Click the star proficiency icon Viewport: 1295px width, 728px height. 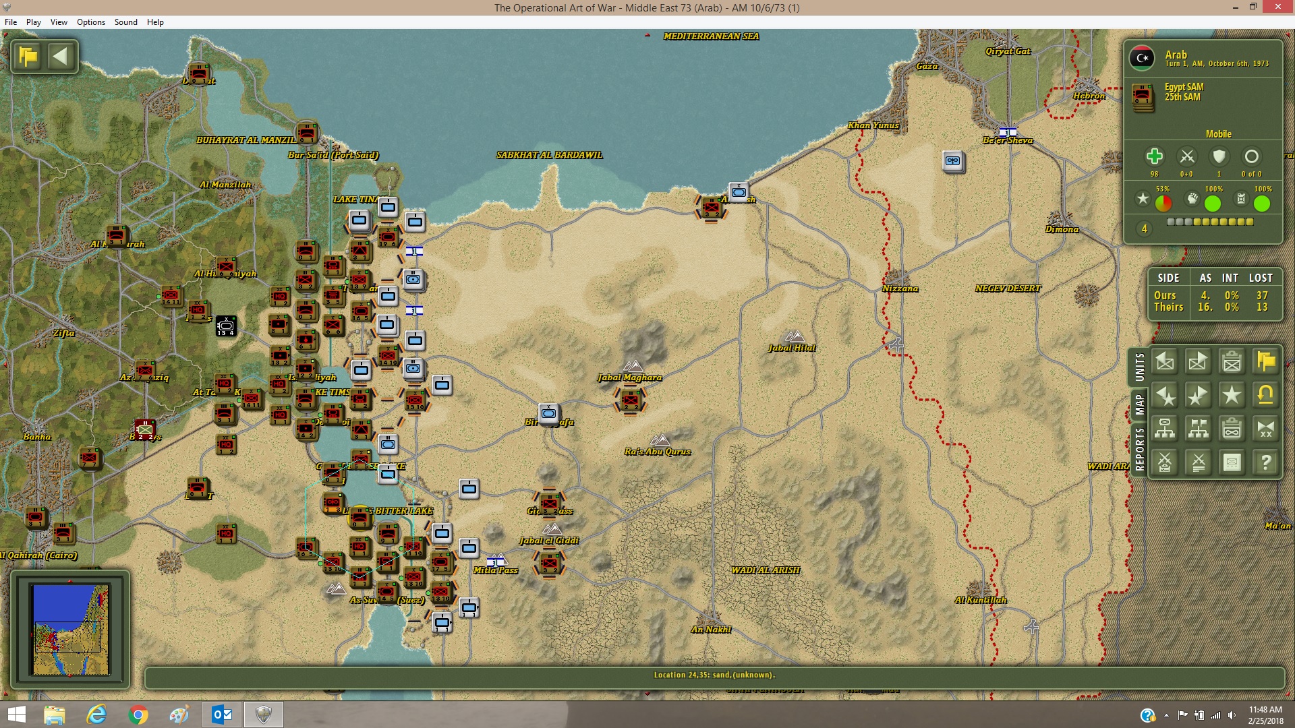click(1143, 199)
